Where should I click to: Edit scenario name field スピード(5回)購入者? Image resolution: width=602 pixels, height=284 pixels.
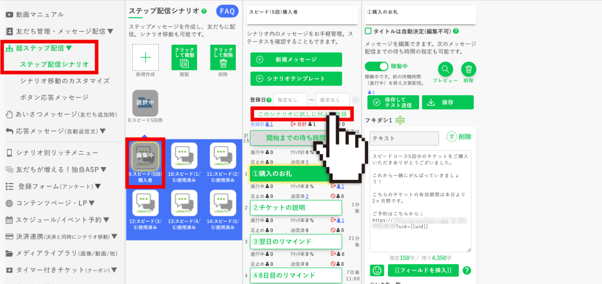point(303,15)
